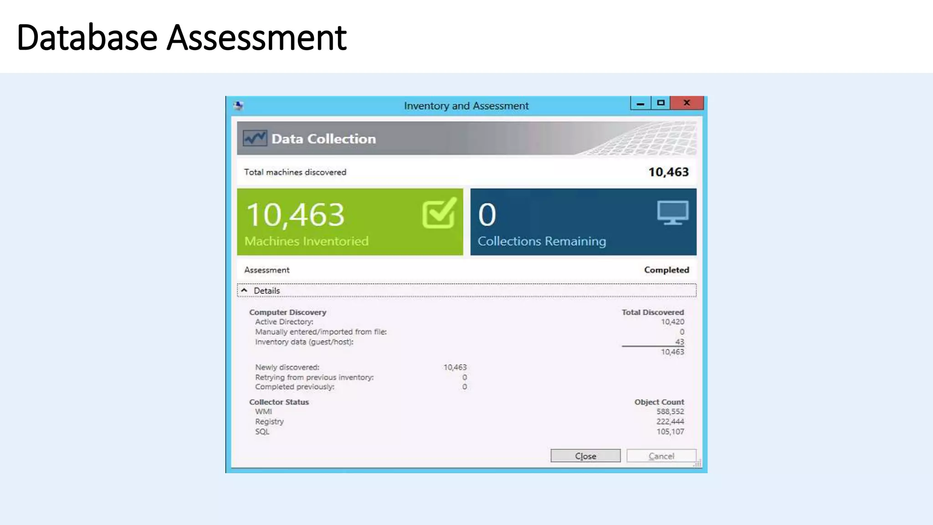Click the Registry object count 222,444
This screenshot has width=933, height=525.
coord(670,422)
